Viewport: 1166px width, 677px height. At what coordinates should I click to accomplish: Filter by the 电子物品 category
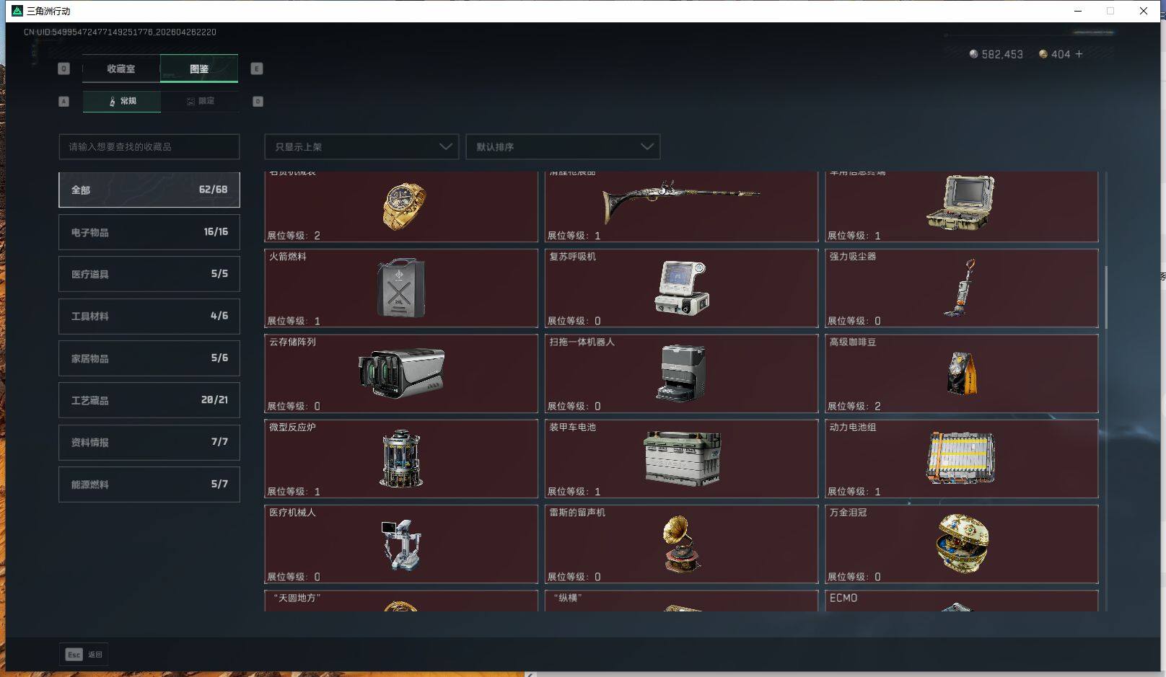[x=149, y=231]
